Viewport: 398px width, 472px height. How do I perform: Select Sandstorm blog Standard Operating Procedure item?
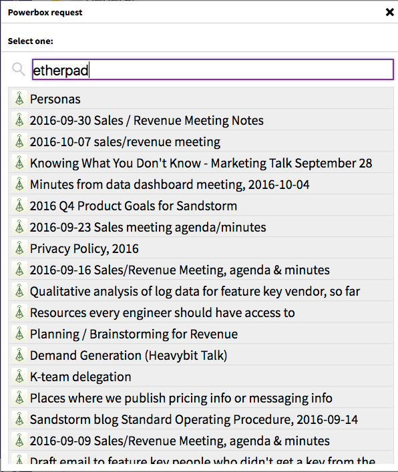201,419
